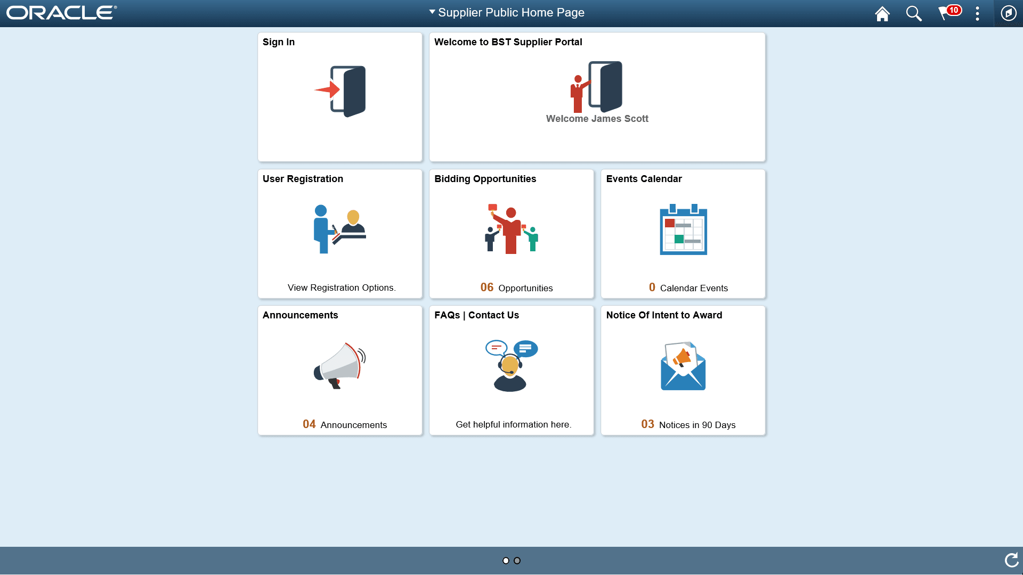Screen dimensions: 1023x575
Task: Click the 06 Opportunities count
Action: [516, 287]
